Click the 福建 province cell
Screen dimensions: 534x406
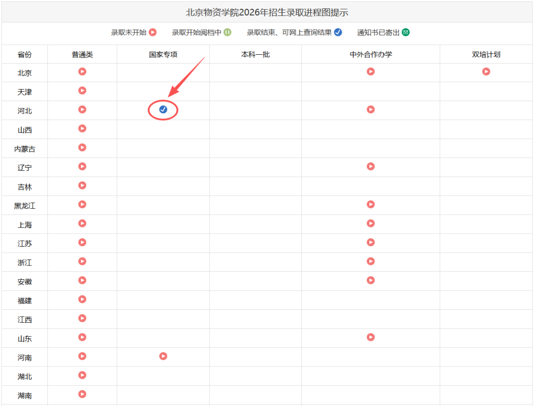pos(25,301)
